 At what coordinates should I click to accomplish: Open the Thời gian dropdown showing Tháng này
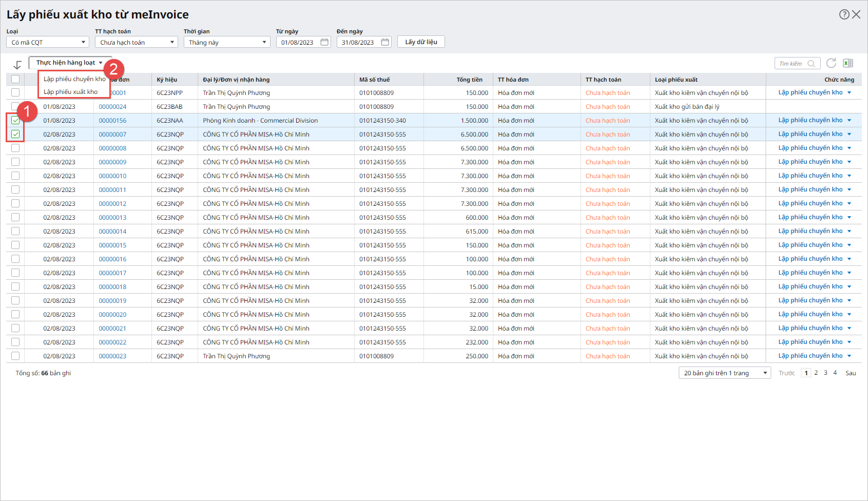tap(227, 42)
